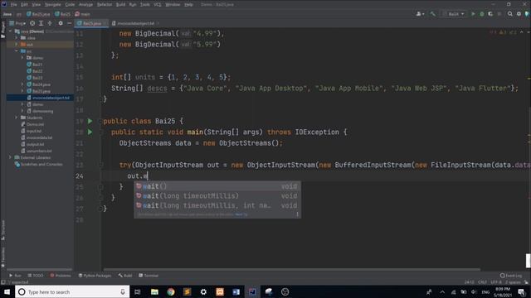Expand the out folder
This screenshot has height=298, width=531.
17,44
